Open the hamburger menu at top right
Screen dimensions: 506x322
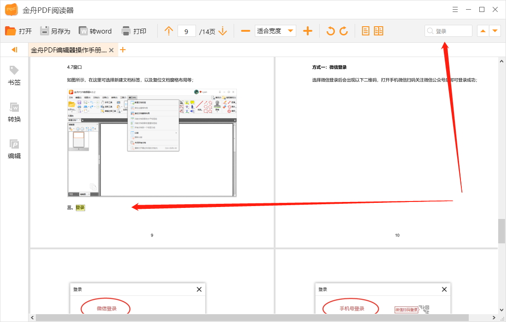[x=455, y=9]
